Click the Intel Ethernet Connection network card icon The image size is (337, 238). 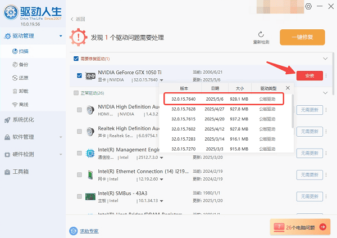[90, 174]
